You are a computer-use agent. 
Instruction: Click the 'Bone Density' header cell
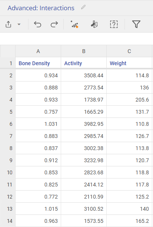pos(38,63)
